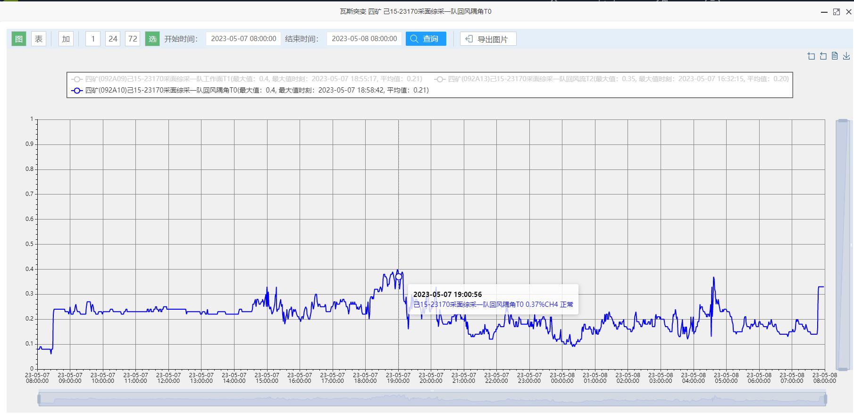Click x-axis label 23-05-08 04:00:00
854x414 pixels.
pos(694,378)
